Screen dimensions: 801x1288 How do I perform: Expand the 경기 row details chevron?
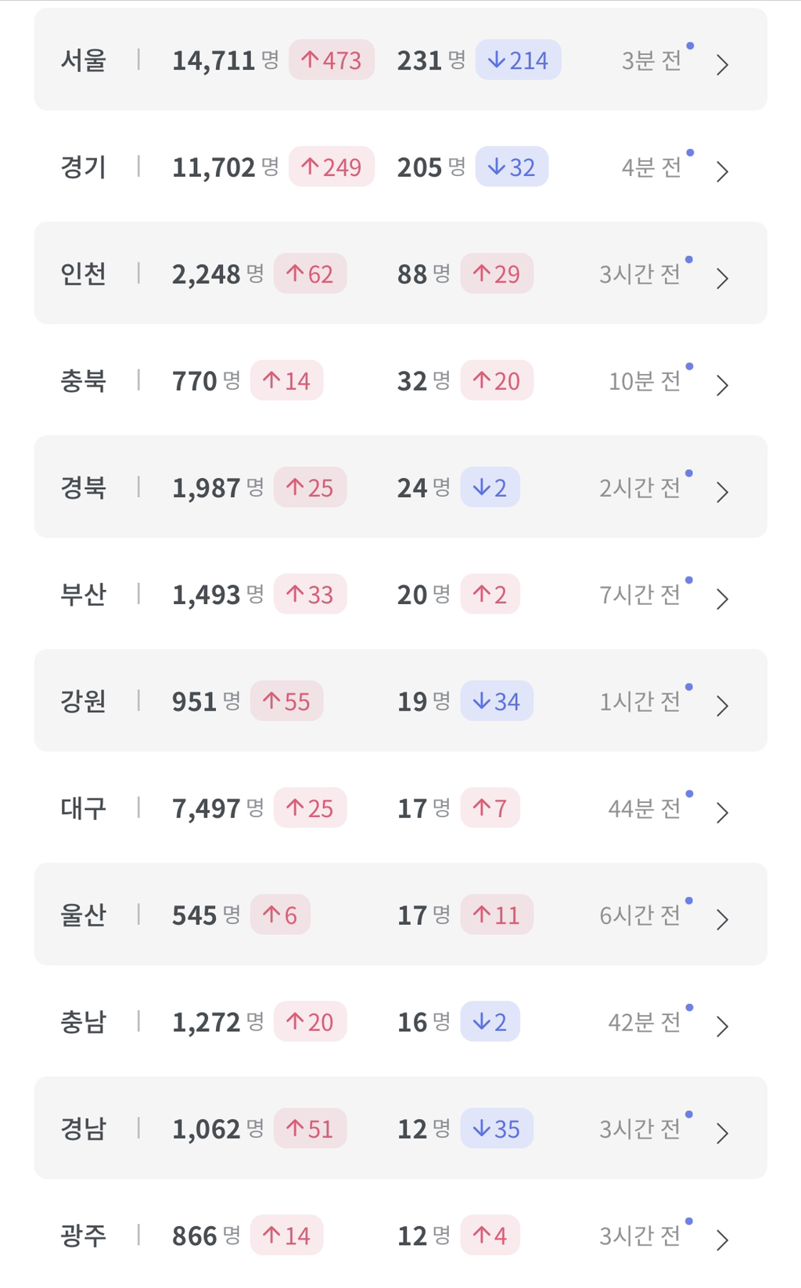click(722, 171)
